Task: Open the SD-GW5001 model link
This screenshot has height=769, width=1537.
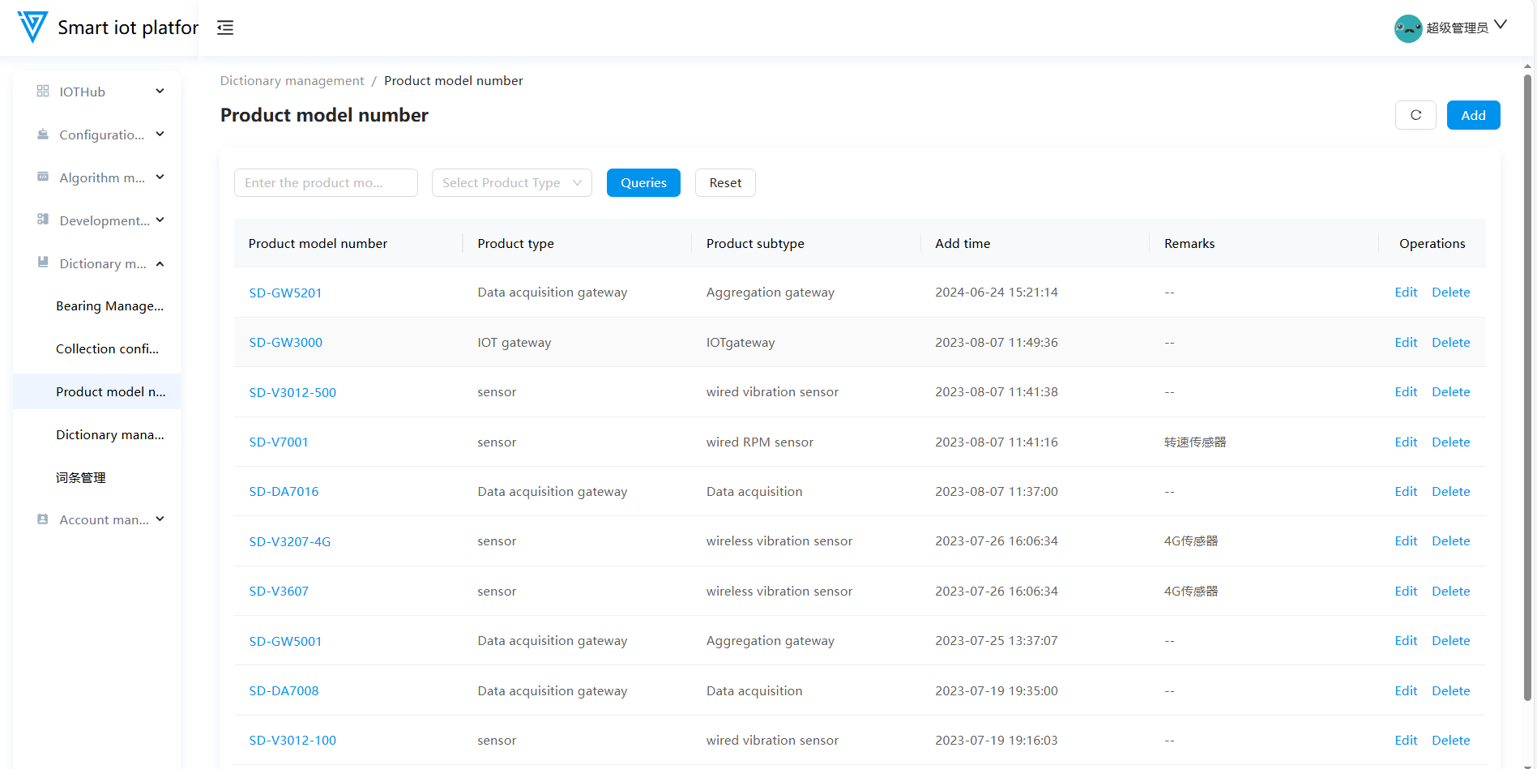Action: tap(285, 641)
